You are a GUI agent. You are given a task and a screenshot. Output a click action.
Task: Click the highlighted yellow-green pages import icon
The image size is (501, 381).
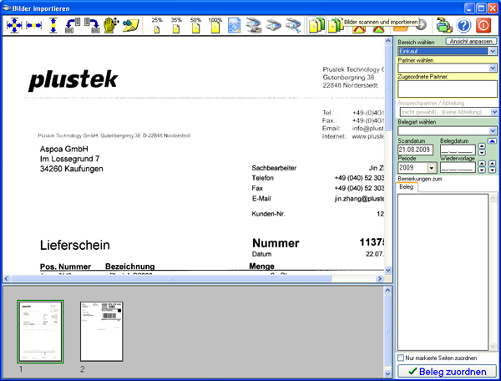[x=316, y=26]
